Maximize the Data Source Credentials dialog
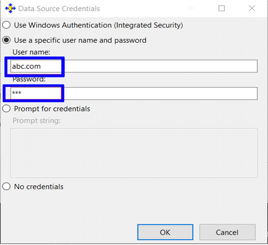 click(x=222, y=8)
